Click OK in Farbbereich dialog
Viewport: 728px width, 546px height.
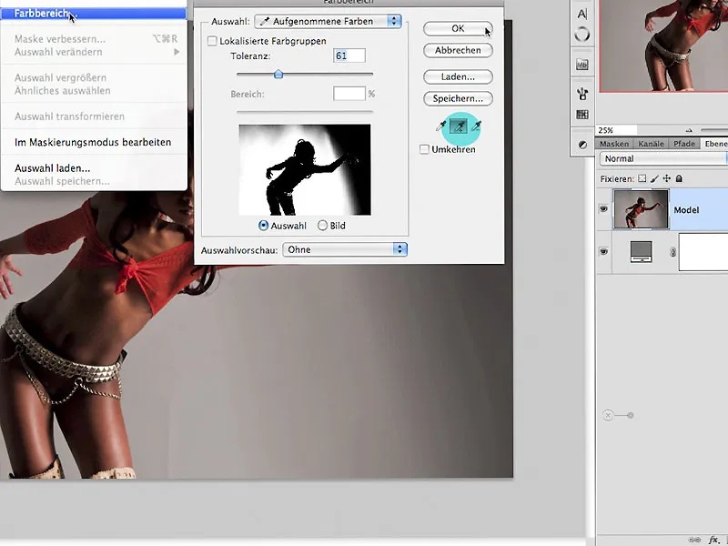pyautogui.click(x=458, y=28)
